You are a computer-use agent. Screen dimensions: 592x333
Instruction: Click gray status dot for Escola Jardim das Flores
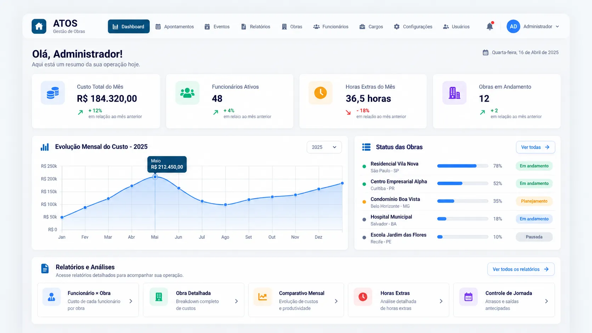[364, 237]
